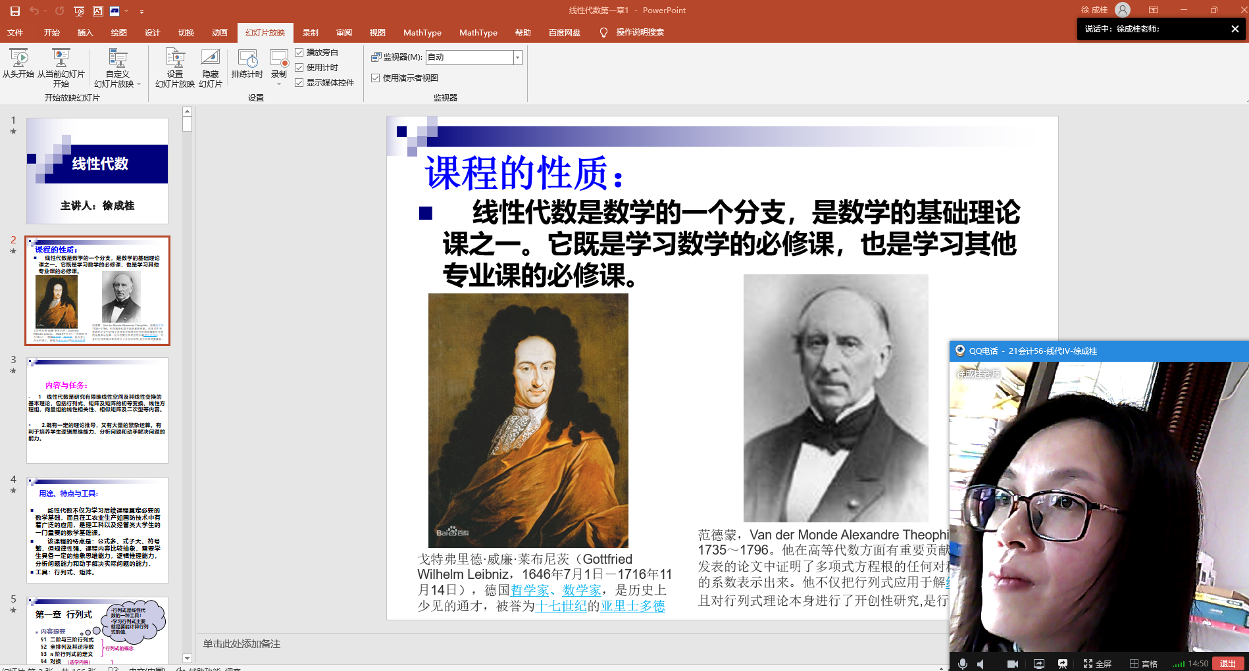Click the 数学家 hyperlink in slide text
Viewport: 1249px width, 671px height.
pyautogui.click(x=582, y=591)
